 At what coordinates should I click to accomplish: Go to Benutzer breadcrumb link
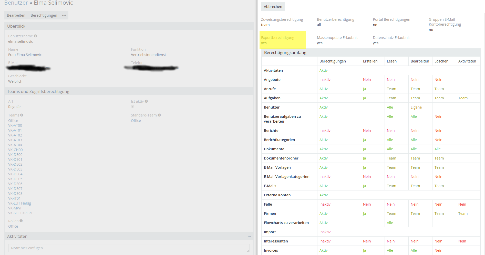(x=16, y=3)
